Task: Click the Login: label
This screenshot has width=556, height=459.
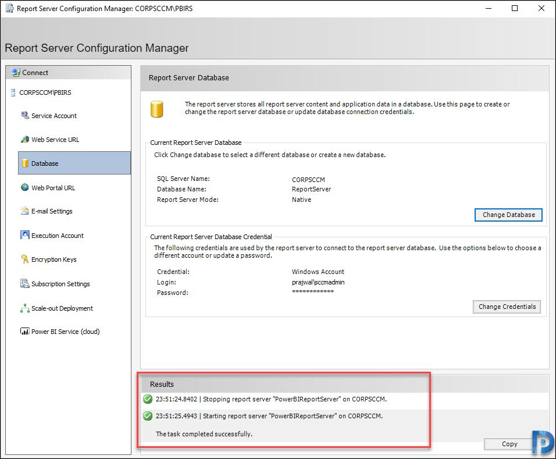Action: [x=166, y=282]
